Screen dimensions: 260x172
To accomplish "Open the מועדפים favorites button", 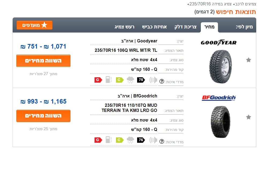I will coord(35,25).
